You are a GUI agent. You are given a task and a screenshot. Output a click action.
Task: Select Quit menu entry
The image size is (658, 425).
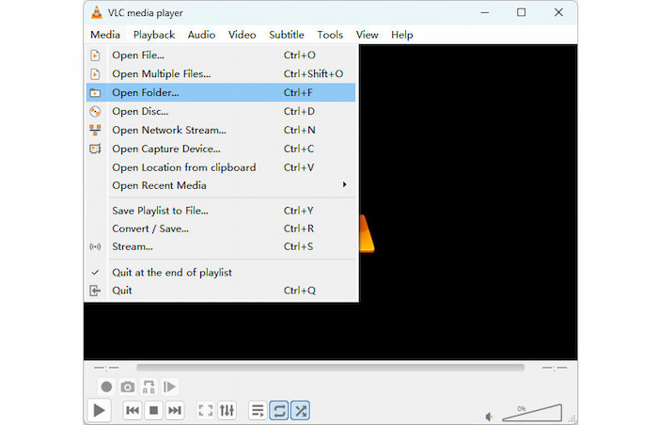click(221, 291)
